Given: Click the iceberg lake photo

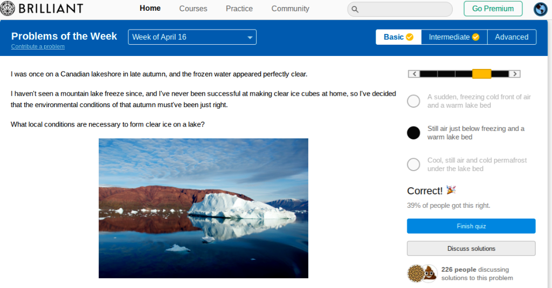Looking at the screenshot, I should point(203,208).
